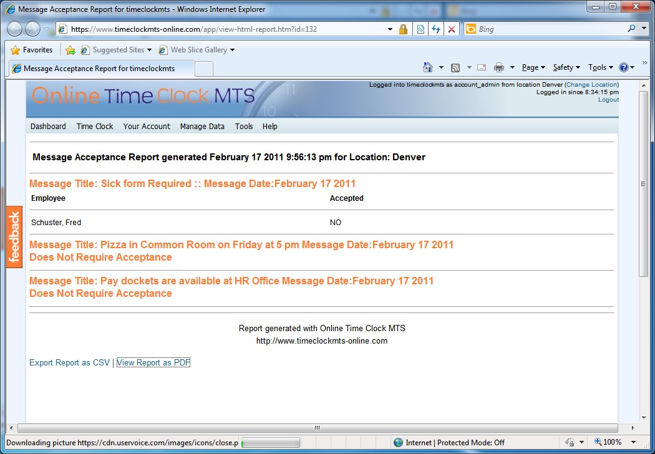Click the red Stop loading icon
The image size is (655, 454).
[451, 29]
